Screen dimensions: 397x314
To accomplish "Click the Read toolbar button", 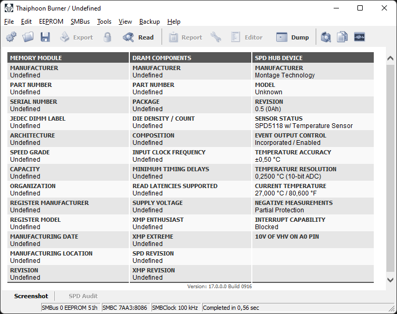I will click(138, 37).
